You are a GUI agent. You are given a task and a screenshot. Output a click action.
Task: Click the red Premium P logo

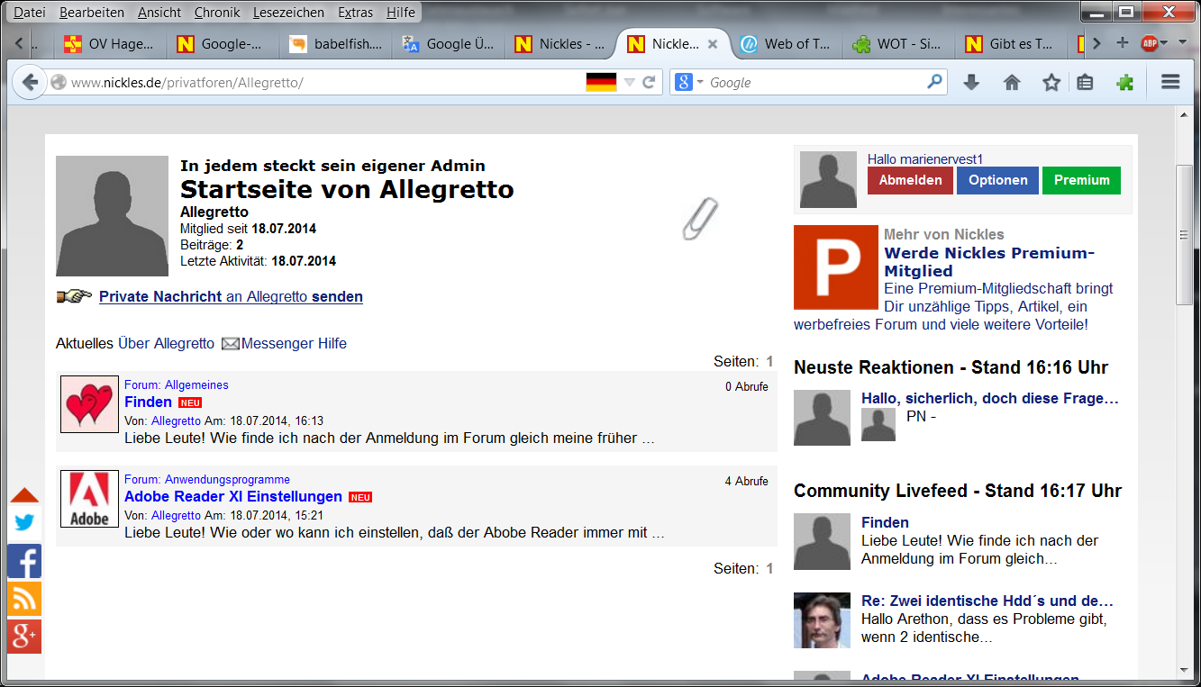tap(835, 267)
